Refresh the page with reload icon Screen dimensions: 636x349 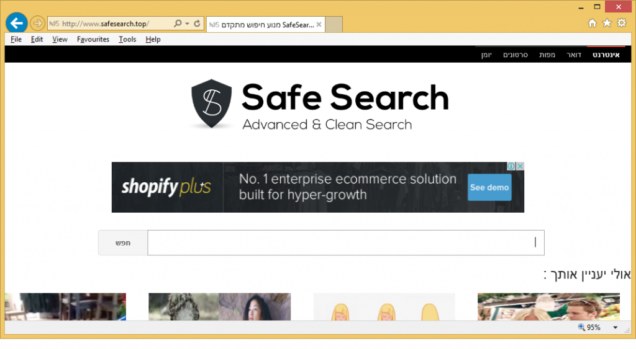[197, 24]
